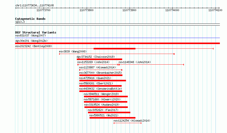Click the red nsv4439432 variant bar
227x133 pixels.
click(101, 91)
